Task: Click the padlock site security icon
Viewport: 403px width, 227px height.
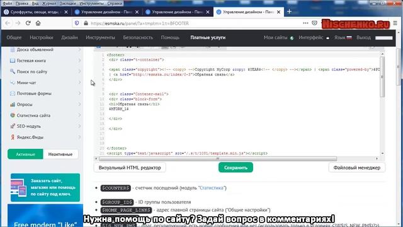Action: tap(86, 23)
